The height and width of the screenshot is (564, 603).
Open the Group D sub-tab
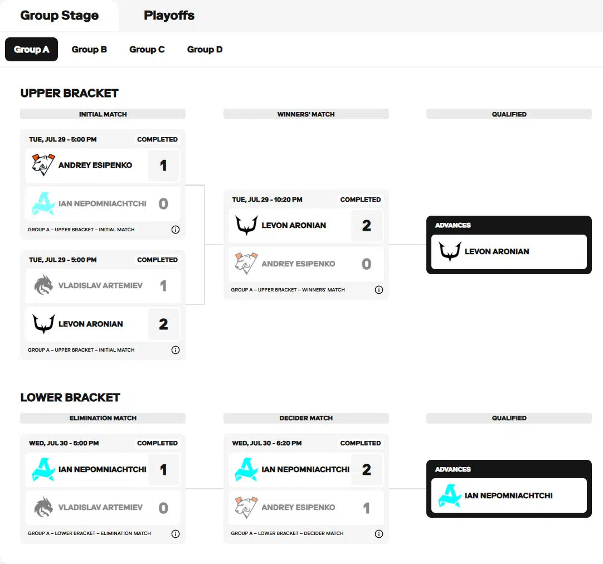click(x=205, y=49)
